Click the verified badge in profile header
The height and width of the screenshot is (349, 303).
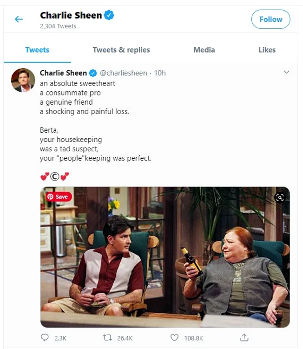(x=109, y=15)
